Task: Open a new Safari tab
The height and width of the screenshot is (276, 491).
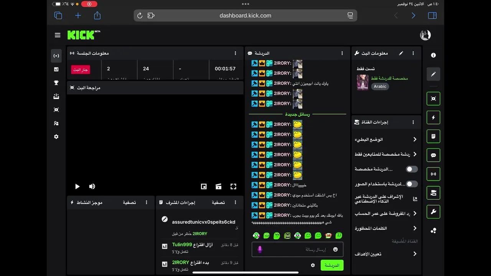Action: 78,16
